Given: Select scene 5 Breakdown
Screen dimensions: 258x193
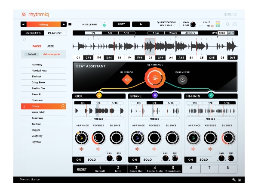Looking at the screenshot, I should 173,169.
